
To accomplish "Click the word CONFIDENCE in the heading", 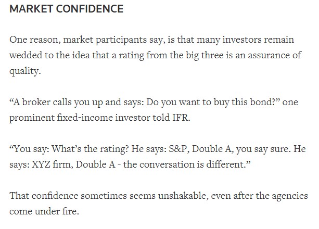I will (x=90, y=9).
